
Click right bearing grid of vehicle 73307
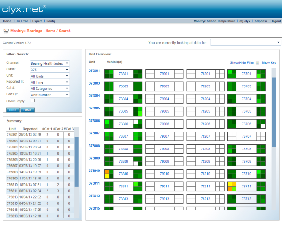pyautogui.click(x=138, y=136)
